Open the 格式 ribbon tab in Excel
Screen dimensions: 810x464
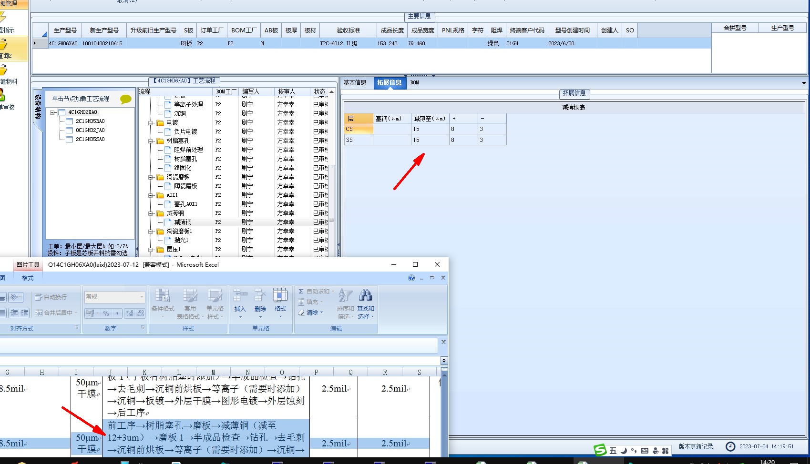pos(28,278)
